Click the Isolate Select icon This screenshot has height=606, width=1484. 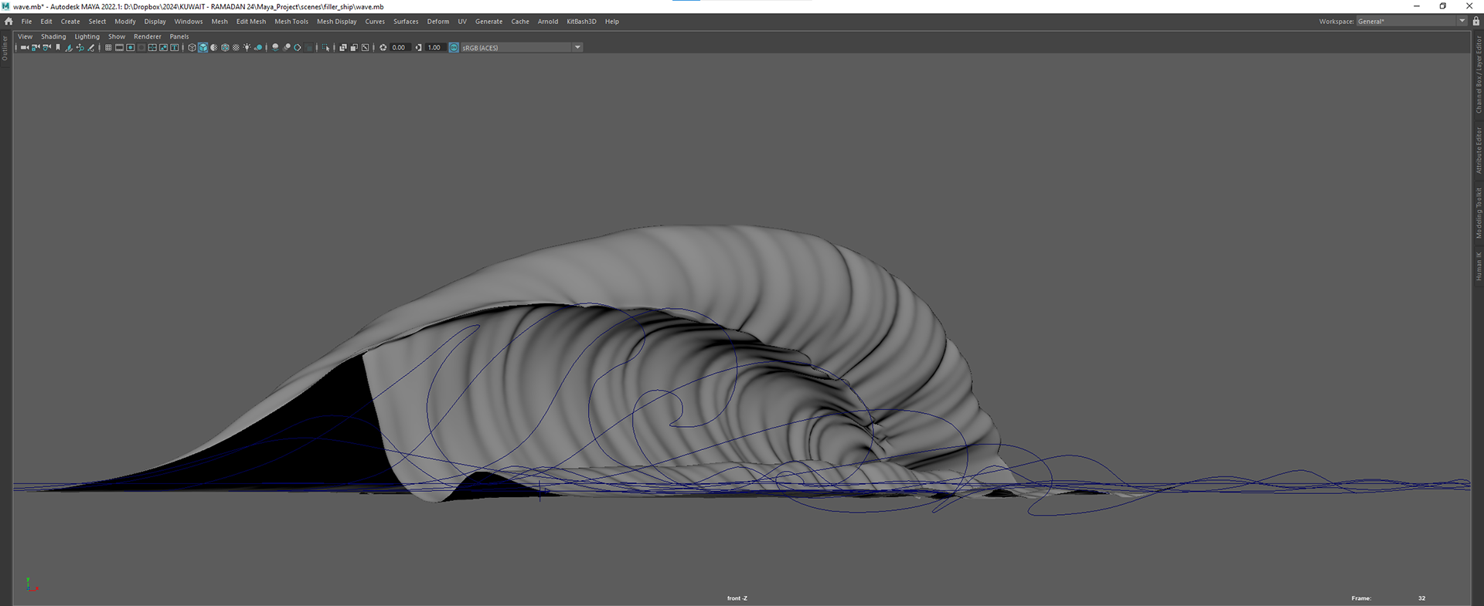[x=325, y=48]
